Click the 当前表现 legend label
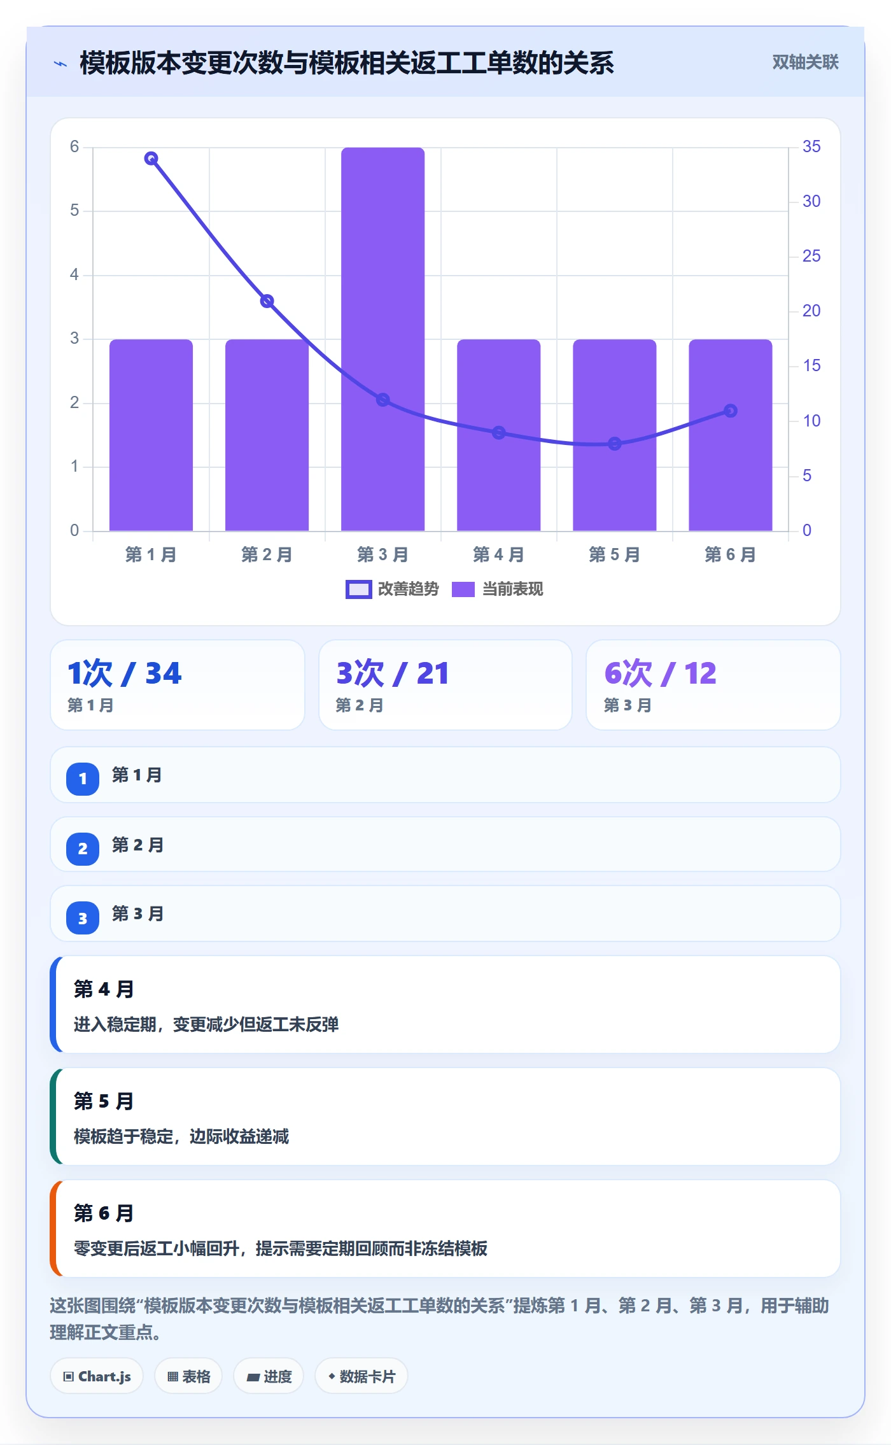The image size is (891, 1445). [513, 589]
